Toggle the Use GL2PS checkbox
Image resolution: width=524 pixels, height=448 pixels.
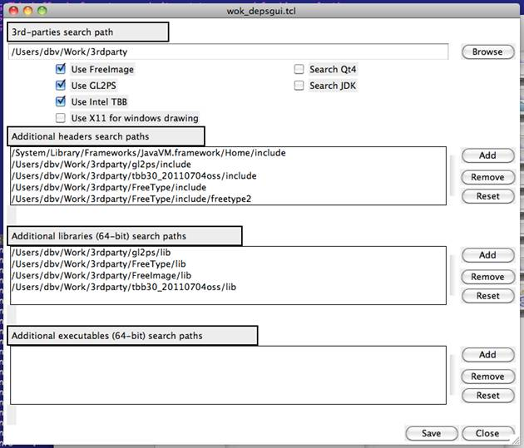[x=61, y=86]
